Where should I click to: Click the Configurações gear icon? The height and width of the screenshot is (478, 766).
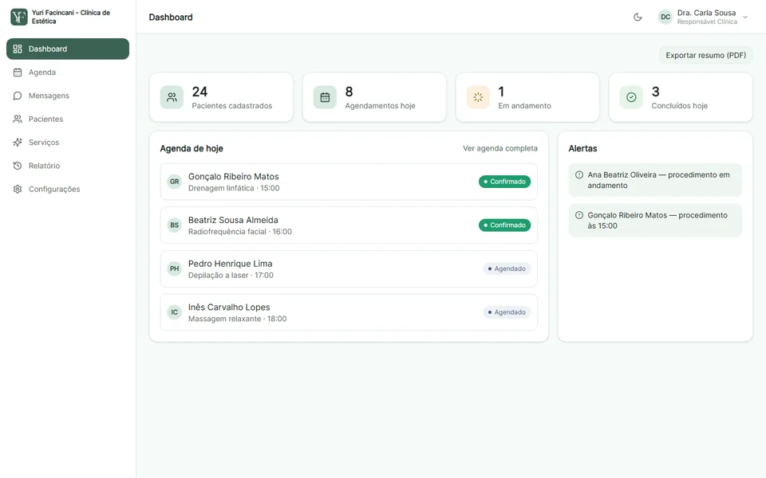(18, 190)
